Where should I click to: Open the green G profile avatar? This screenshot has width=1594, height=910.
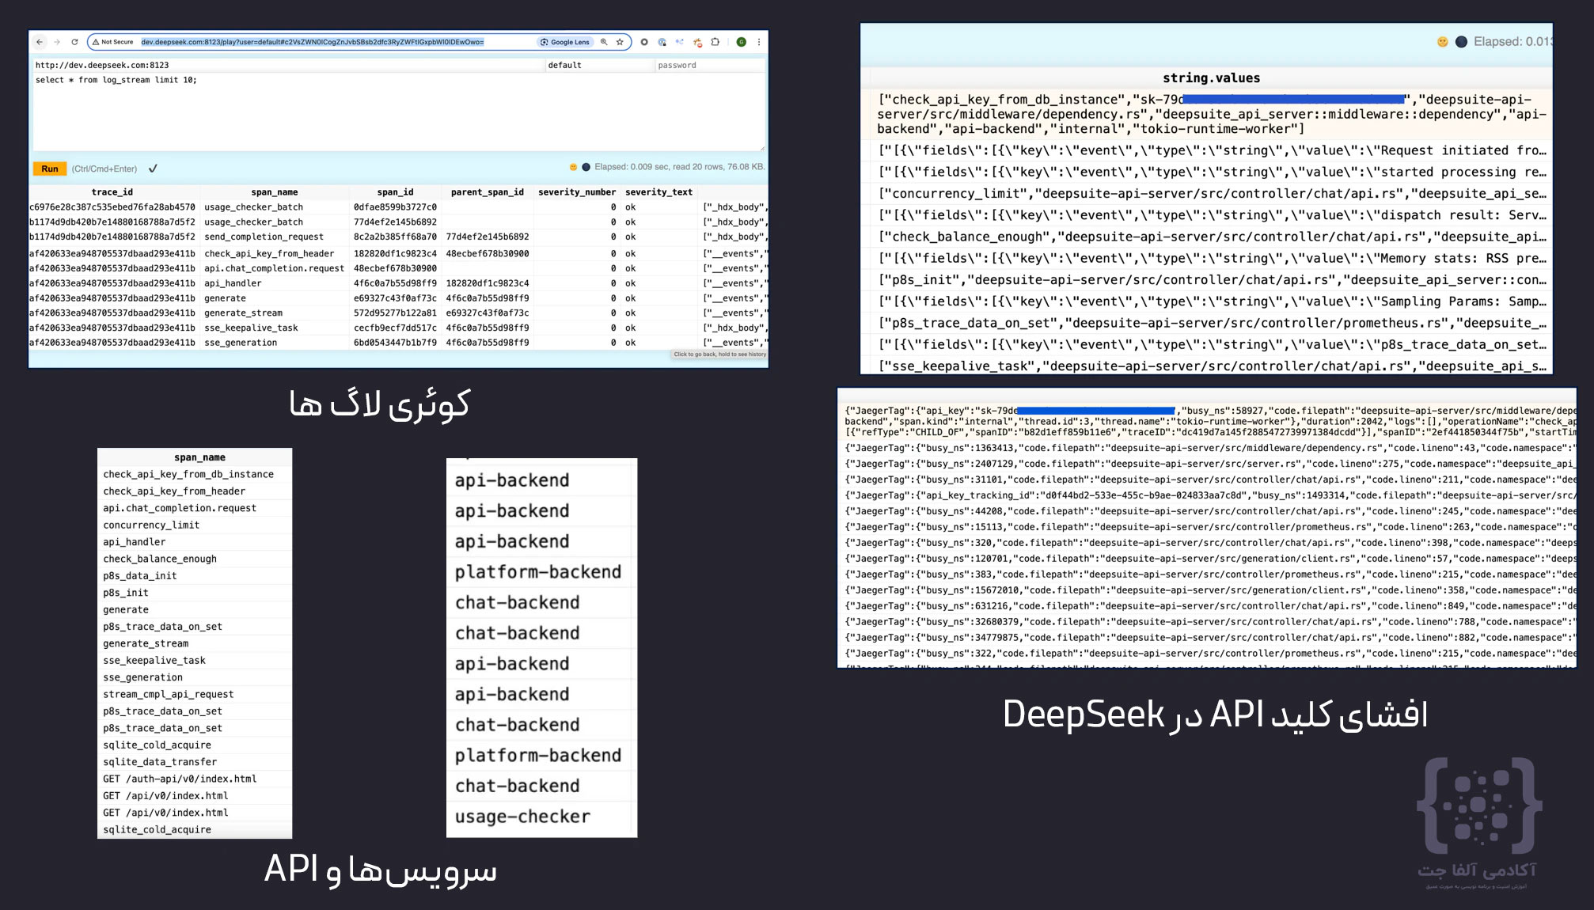(742, 42)
